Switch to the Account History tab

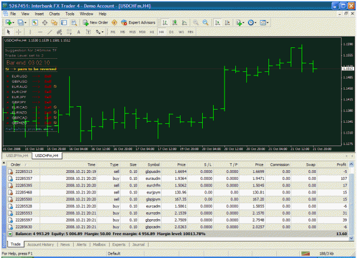coord(41,244)
